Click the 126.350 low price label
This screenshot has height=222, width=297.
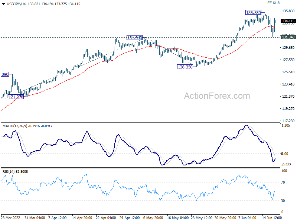pyautogui.click(x=185, y=67)
